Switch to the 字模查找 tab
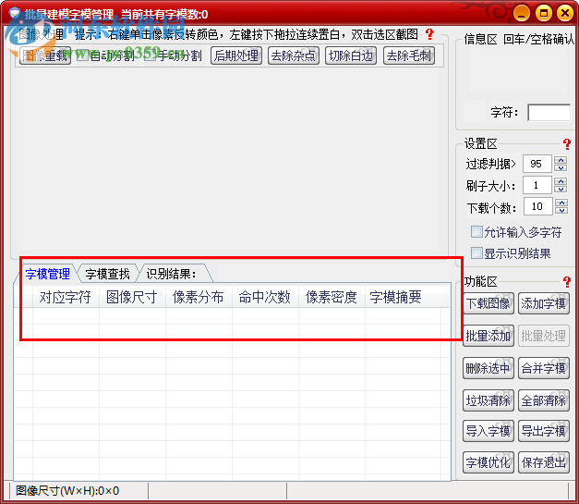The height and width of the screenshot is (504, 579). tap(107, 274)
